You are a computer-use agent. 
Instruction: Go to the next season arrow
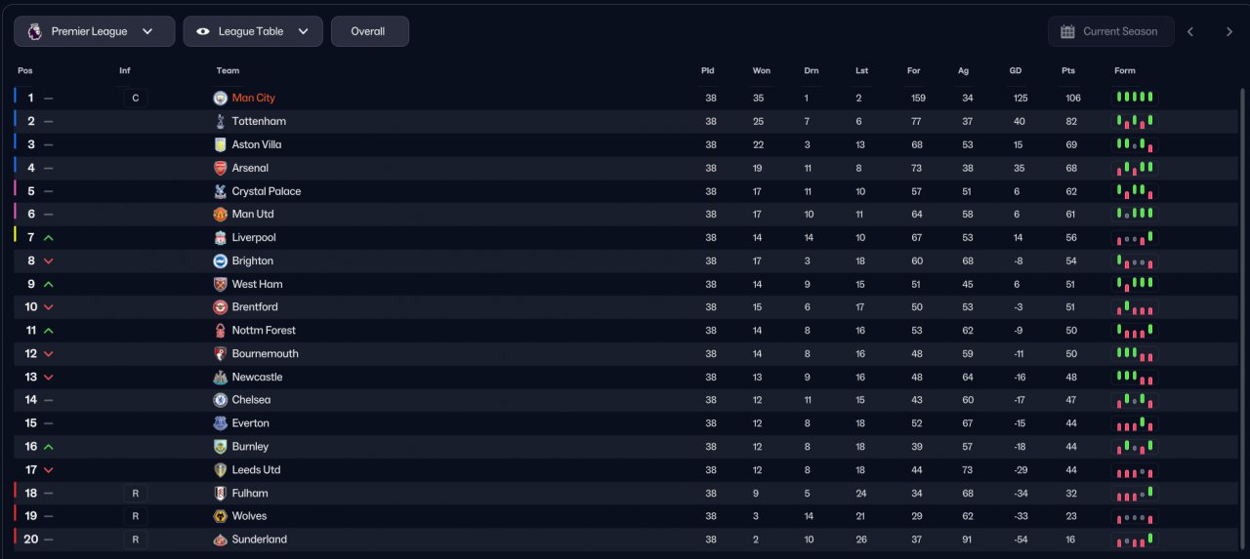(1229, 31)
